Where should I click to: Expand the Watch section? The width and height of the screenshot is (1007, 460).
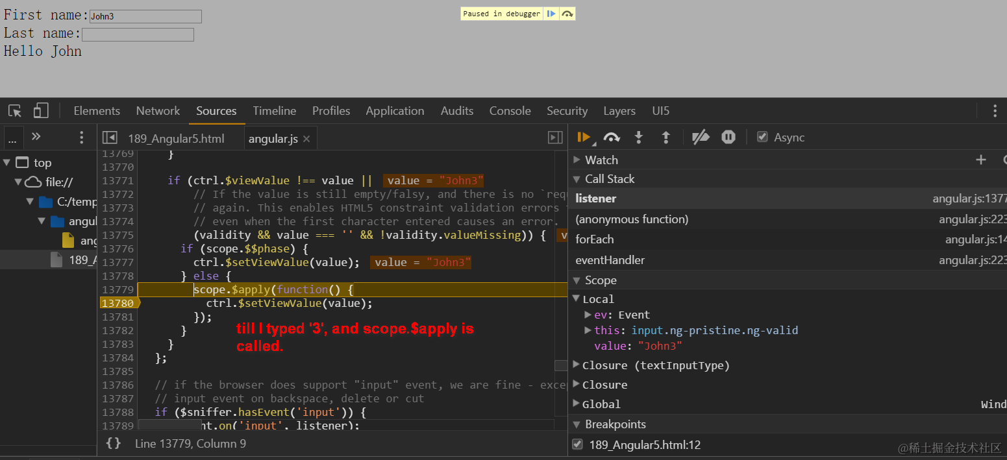tap(577, 160)
